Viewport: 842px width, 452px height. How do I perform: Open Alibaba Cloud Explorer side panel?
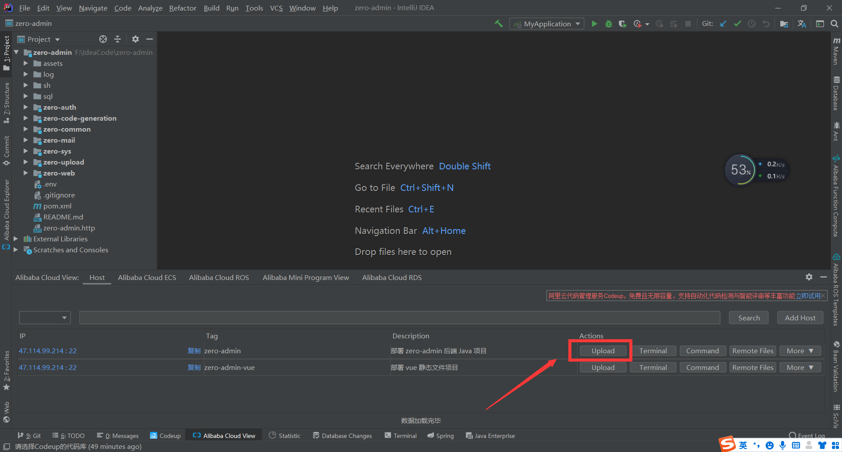[x=7, y=214]
